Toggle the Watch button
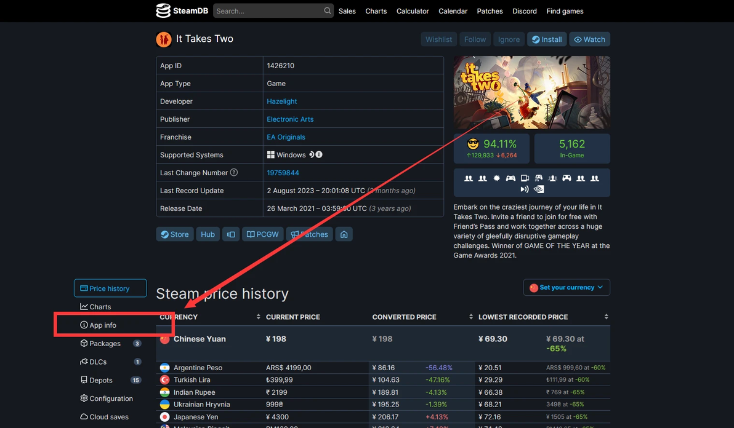The width and height of the screenshot is (734, 428). (x=589, y=39)
